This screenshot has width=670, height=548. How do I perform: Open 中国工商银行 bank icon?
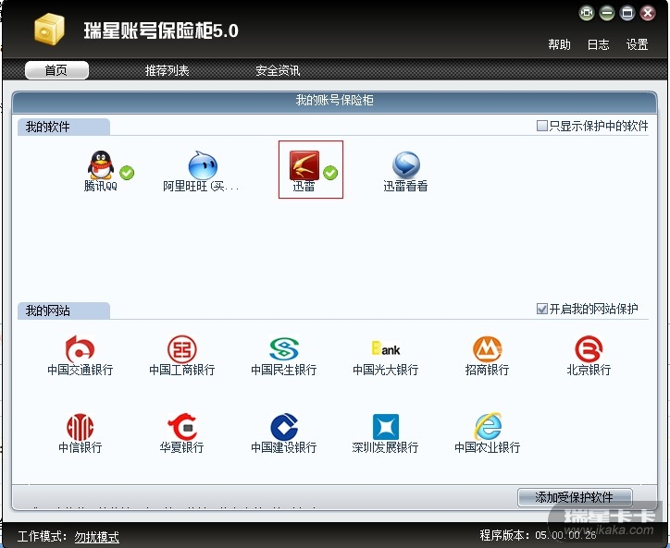point(181,348)
